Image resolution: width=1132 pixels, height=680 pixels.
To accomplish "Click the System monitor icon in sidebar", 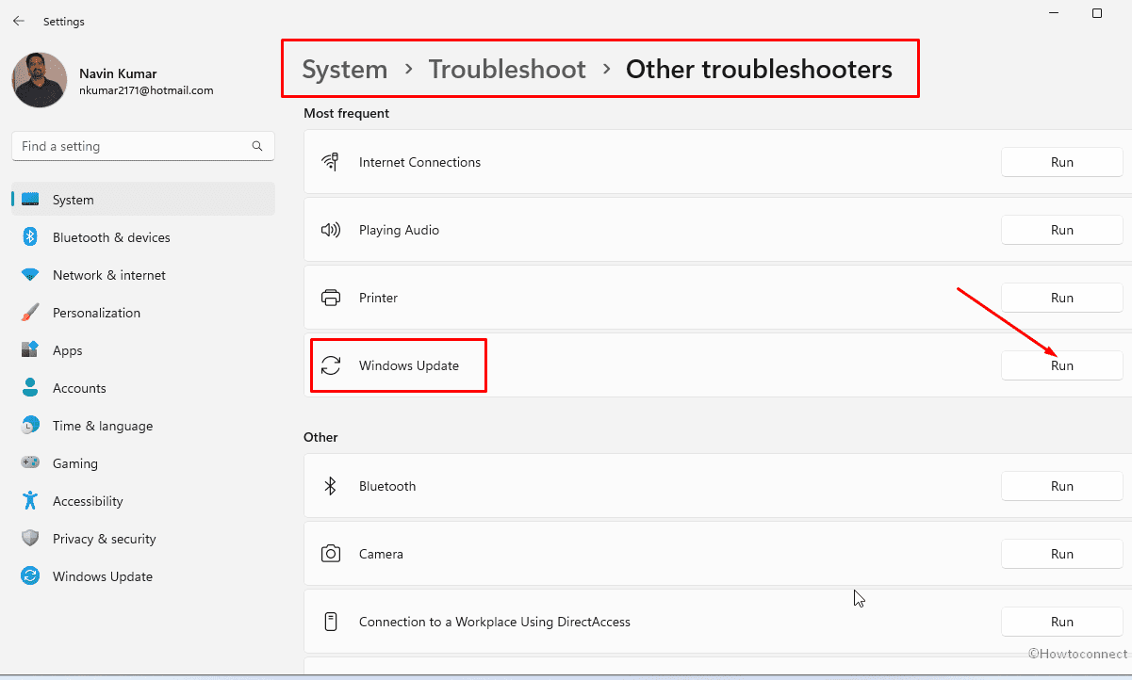I will pos(30,200).
